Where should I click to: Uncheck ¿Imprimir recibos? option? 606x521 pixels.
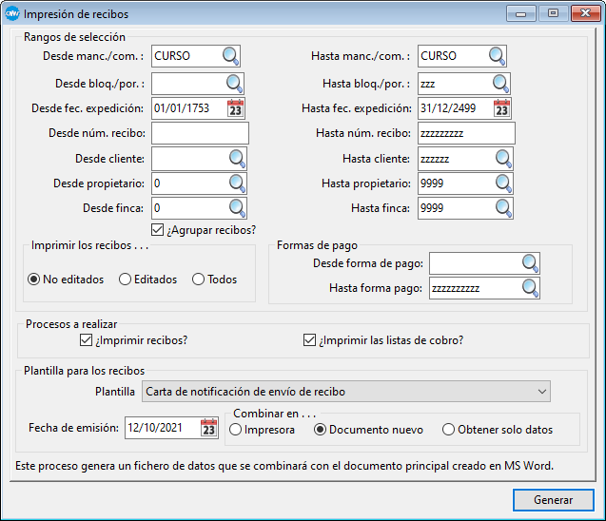pyautogui.click(x=86, y=340)
